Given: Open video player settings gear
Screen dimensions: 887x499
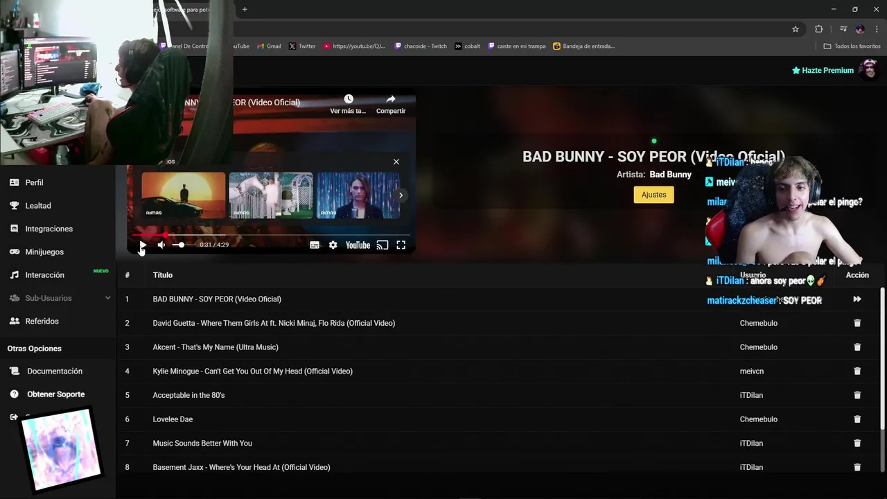Looking at the screenshot, I should click(x=333, y=245).
